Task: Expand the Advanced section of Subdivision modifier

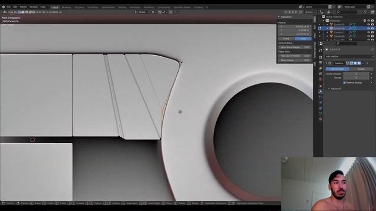Action: pos(329,89)
